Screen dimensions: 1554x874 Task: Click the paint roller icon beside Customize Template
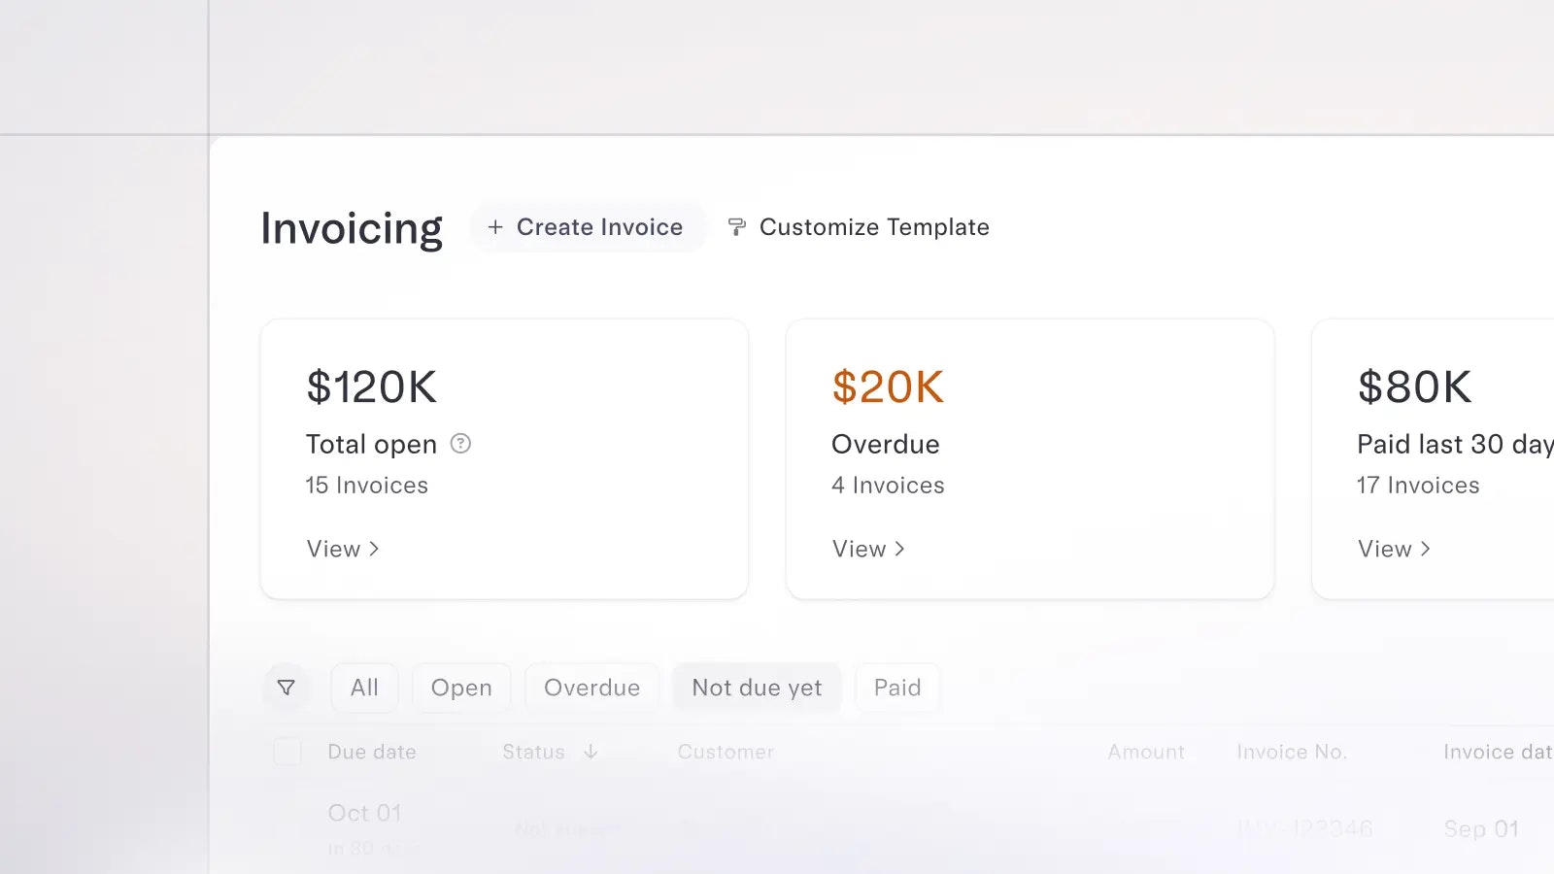pos(736,226)
